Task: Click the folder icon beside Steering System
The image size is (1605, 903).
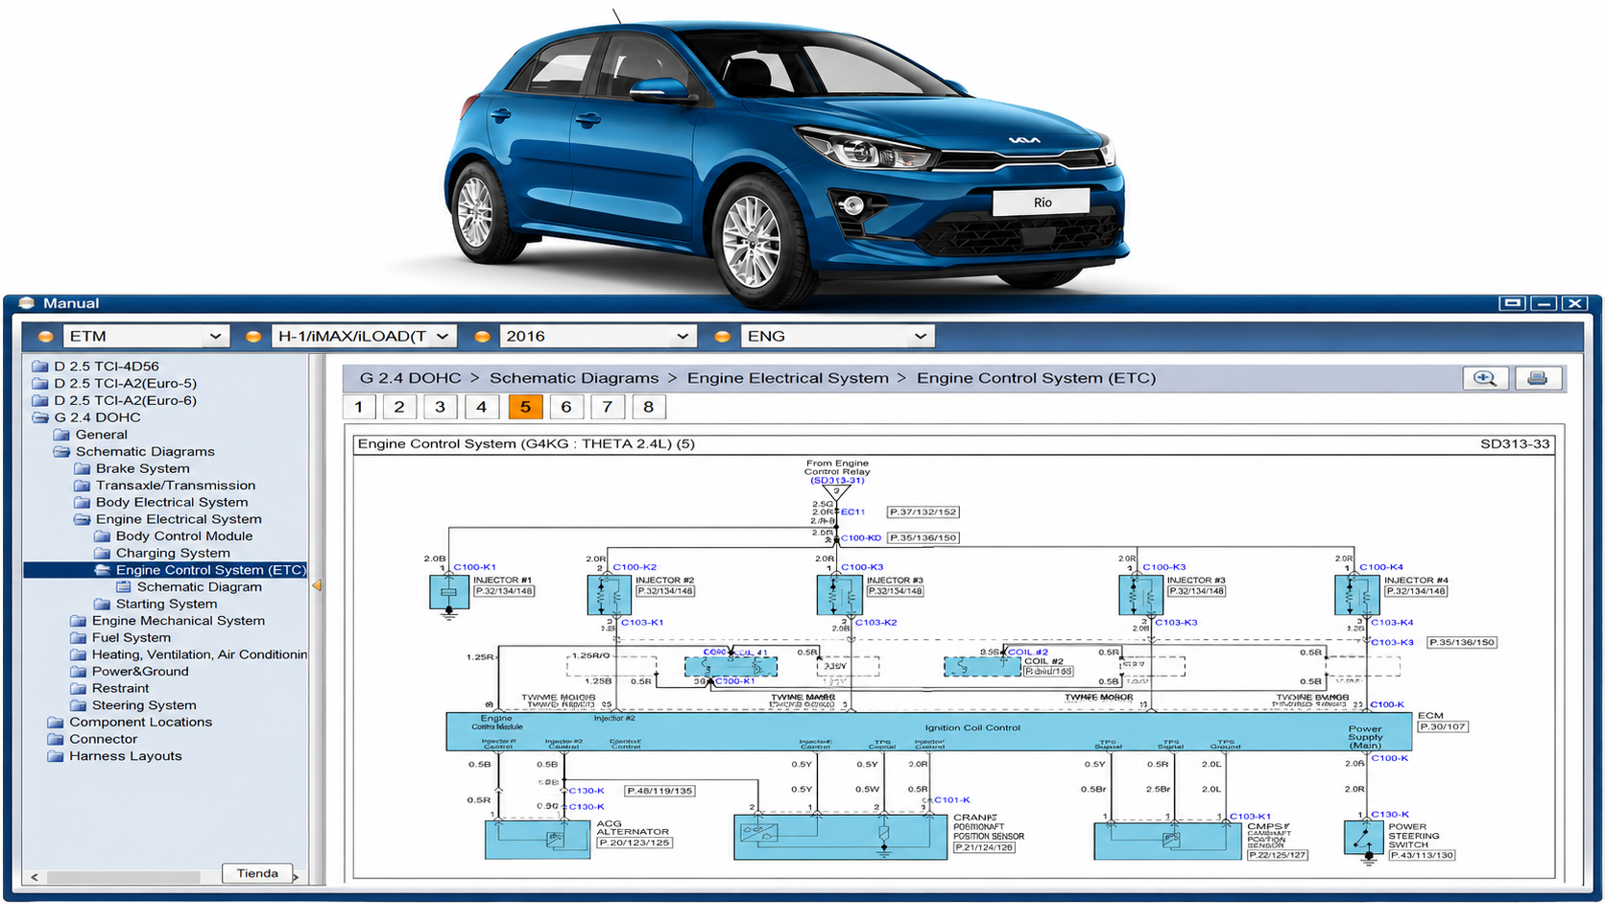Action: click(x=79, y=705)
